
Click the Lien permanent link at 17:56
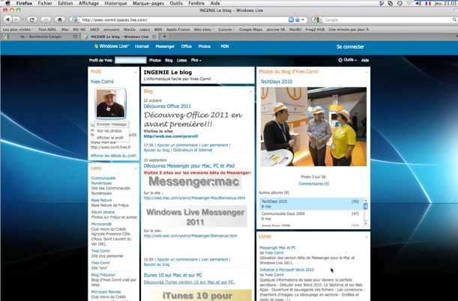click(214, 145)
